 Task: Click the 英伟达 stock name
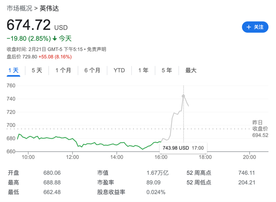click(50, 8)
